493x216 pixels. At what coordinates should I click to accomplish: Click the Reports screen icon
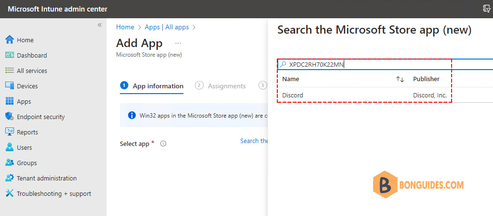click(10, 132)
